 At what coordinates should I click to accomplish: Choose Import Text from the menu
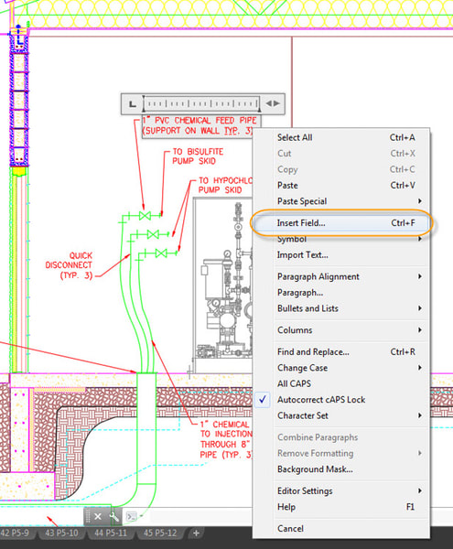click(x=341, y=255)
